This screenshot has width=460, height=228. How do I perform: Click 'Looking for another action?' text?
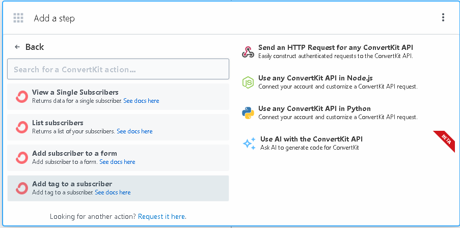93,217
